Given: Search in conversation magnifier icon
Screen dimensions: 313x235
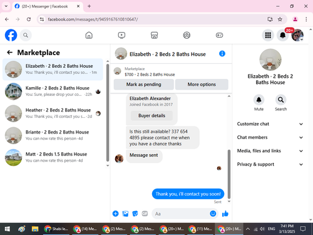Looking at the screenshot, I should (280, 100).
